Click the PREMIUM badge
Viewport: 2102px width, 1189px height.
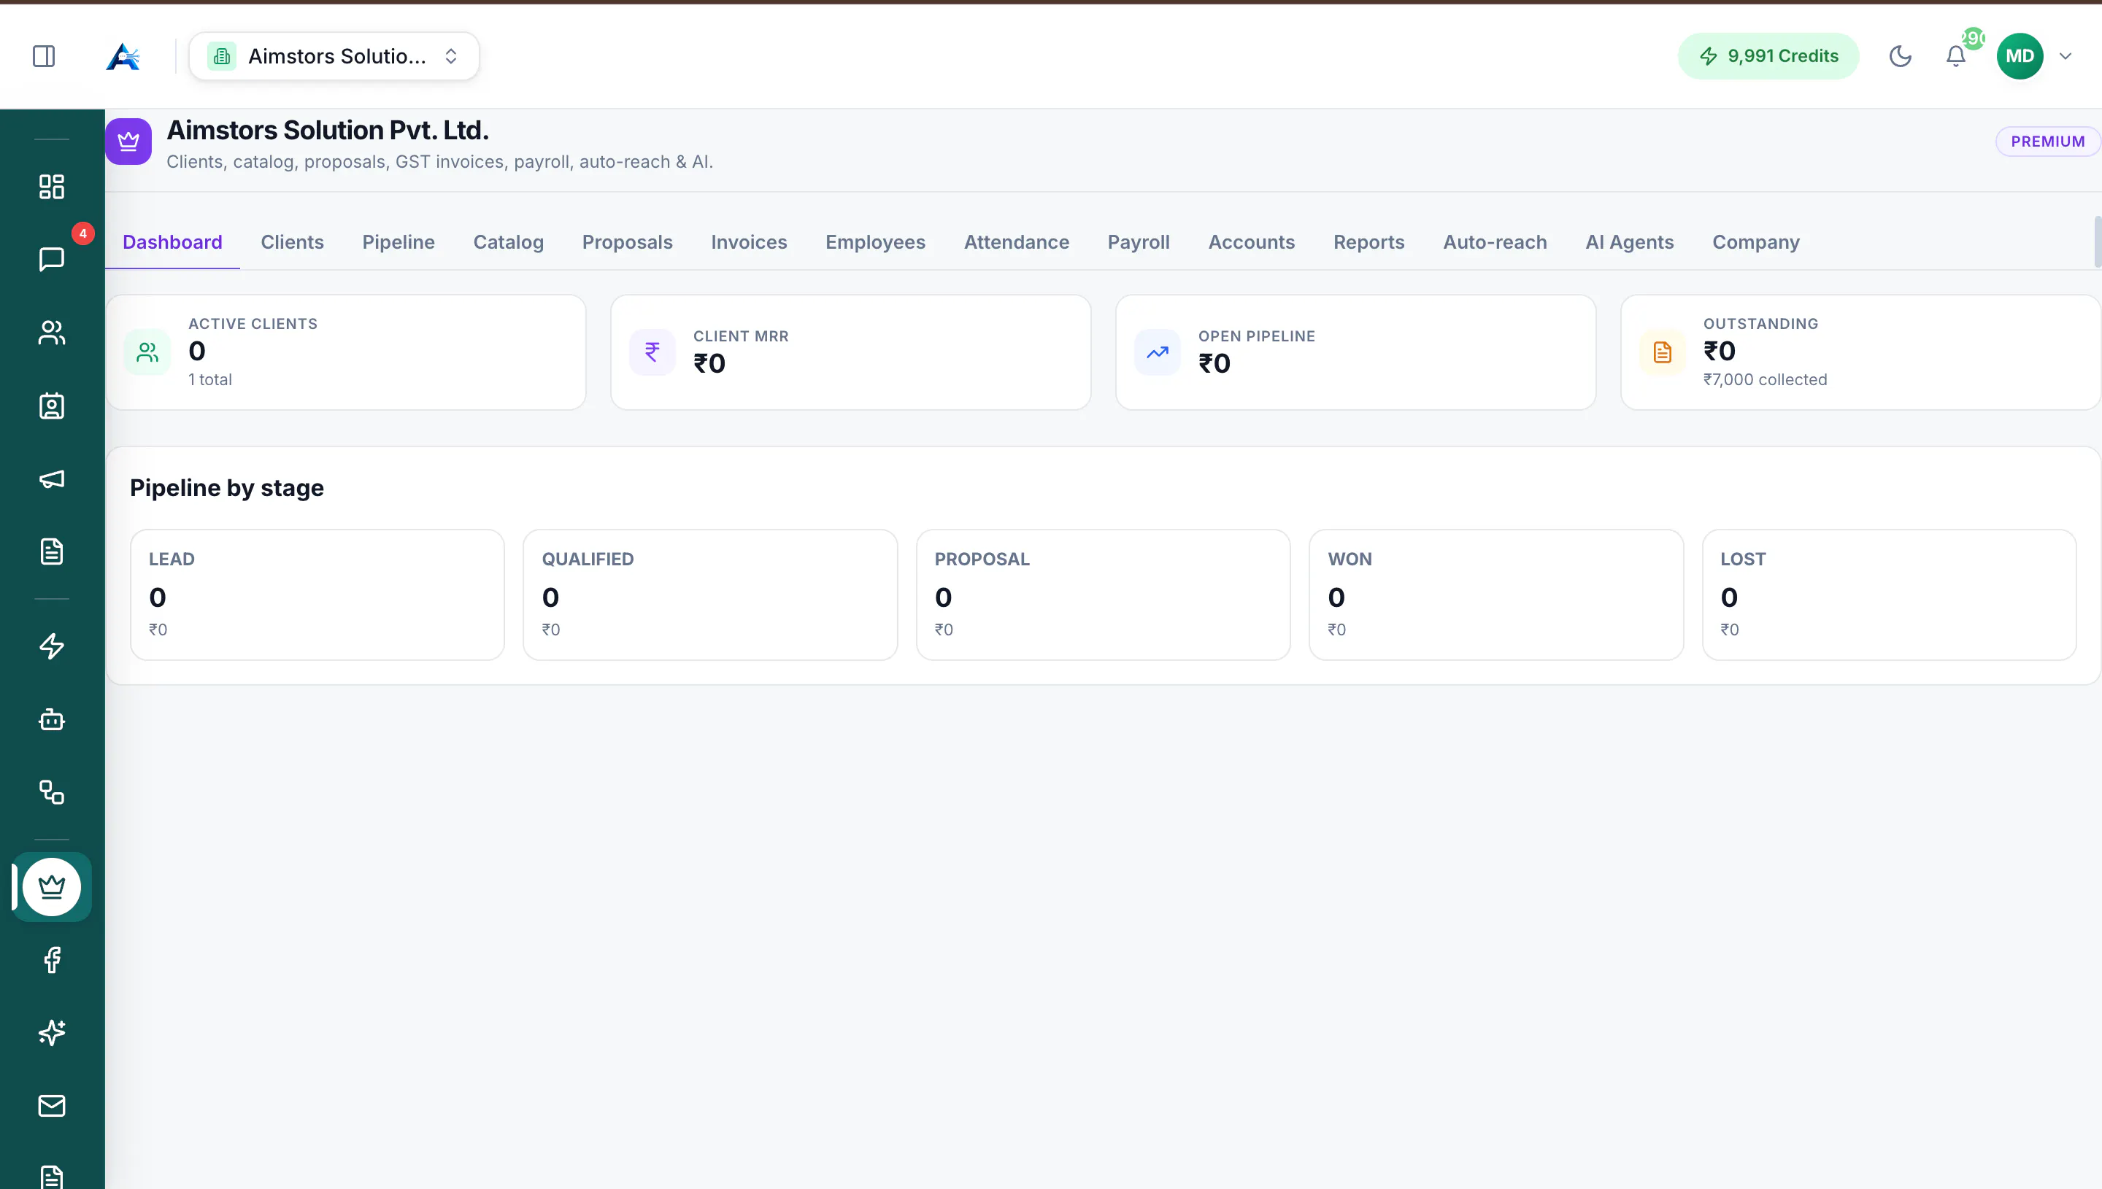(2047, 142)
